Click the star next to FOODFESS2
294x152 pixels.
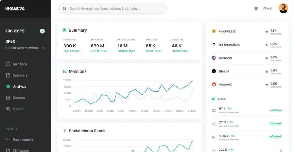pyautogui.click(x=266, y=32)
